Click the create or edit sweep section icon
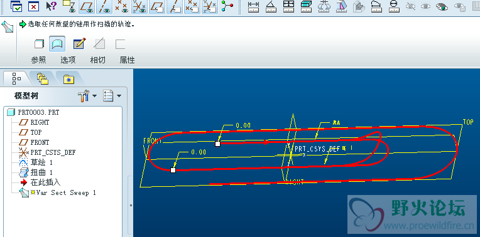480x237 pixels. coord(79,44)
